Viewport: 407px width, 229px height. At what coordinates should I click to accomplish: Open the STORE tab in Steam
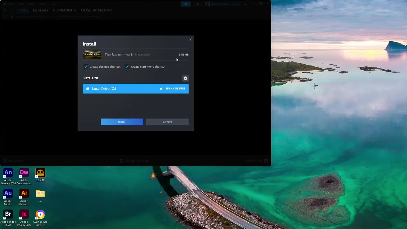[x=23, y=10]
